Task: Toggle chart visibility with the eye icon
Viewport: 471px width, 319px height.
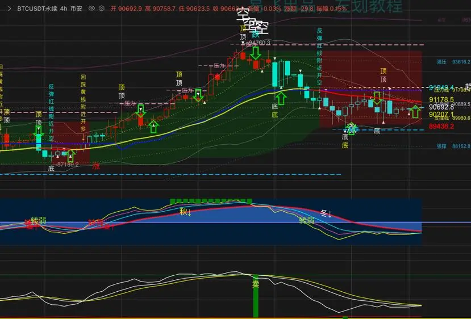Action: (x=91, y=9)
